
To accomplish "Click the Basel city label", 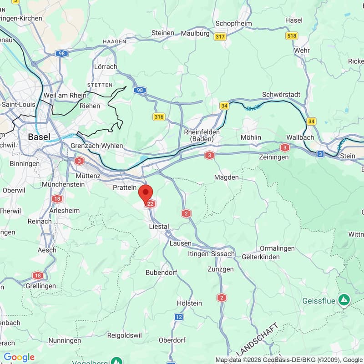I will point(39,137).
